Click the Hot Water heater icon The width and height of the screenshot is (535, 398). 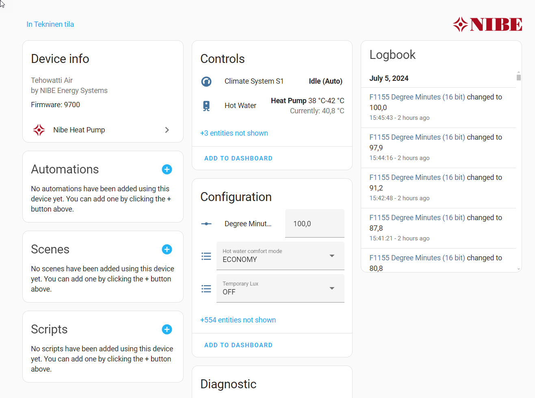tap(206, 106)
